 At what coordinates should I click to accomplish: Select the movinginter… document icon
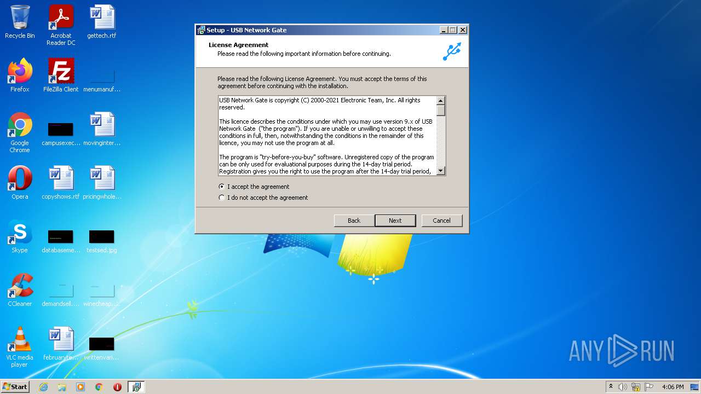102,129
